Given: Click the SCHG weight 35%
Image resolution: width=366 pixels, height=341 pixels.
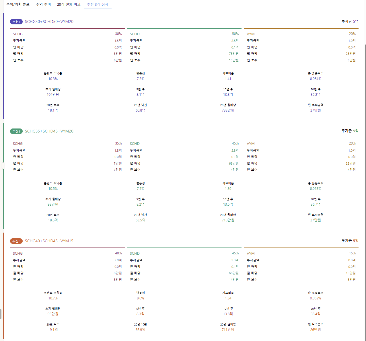Looking at the screenshot, I should point(118,143).
